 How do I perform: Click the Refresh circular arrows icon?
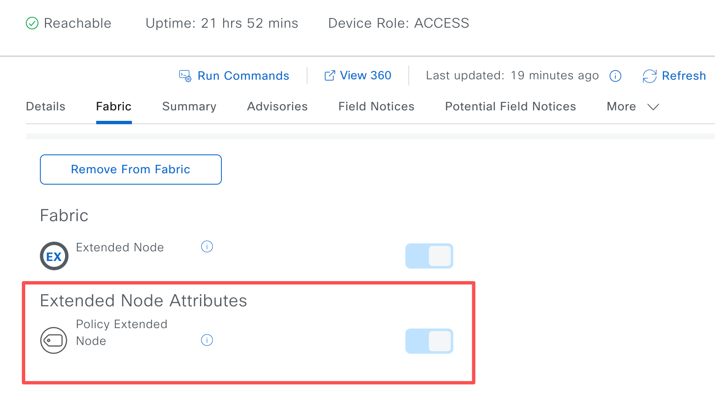pyautogui.click(x=649, y=76)
